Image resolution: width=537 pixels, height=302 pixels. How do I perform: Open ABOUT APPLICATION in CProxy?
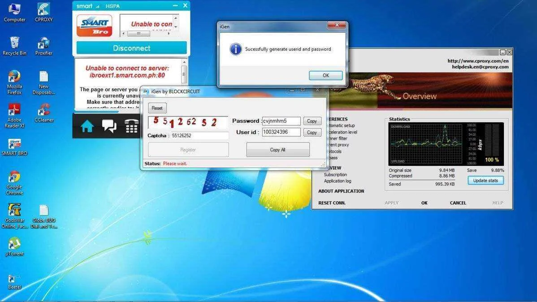click(341, 191)
